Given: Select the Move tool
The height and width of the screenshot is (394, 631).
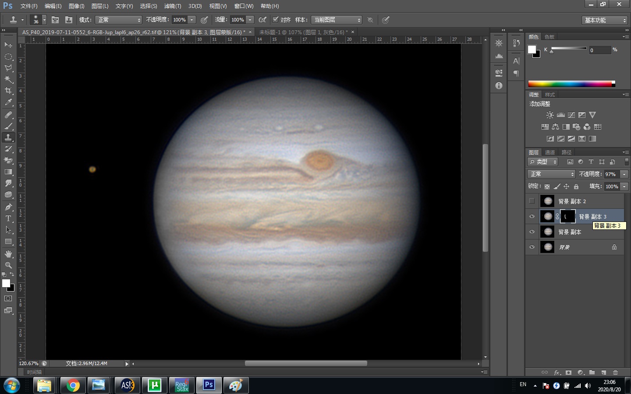Looking at the screenshot, I should coord(8,45).
